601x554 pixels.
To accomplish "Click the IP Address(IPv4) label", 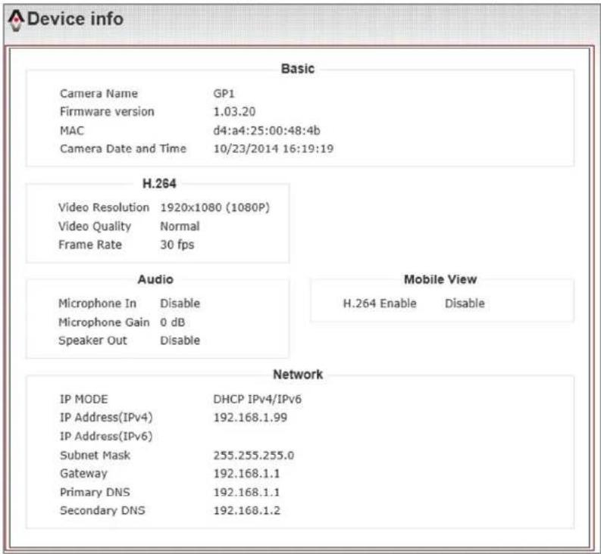I will click(106, 417).
